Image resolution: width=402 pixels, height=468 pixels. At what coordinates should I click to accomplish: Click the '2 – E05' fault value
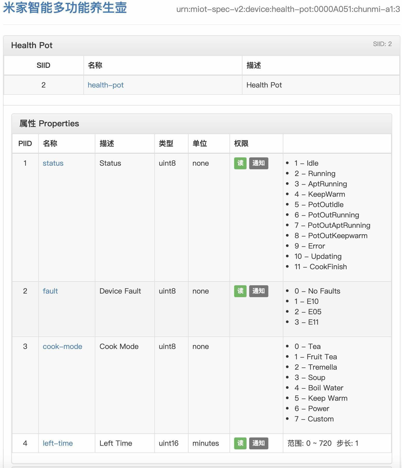pos(308,312)
